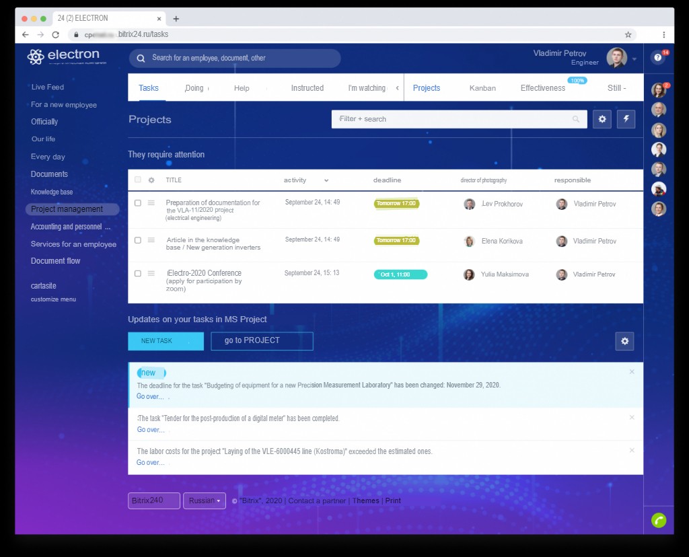
Task: Click the electron logo
Action: (64, 57)
